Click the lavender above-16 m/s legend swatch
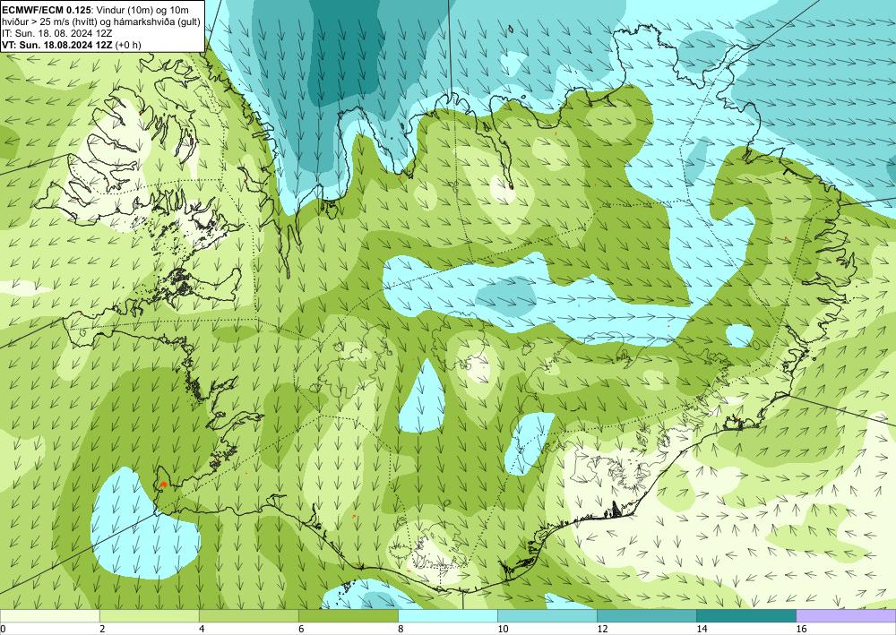The height and width of the screenshot is (635, 896). click(846, 615)
